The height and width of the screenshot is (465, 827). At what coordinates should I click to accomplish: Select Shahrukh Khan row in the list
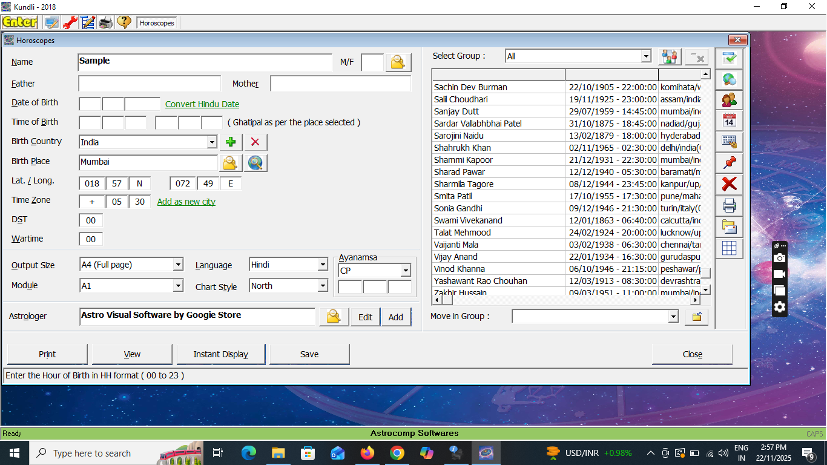pyautogui.click(x=463, y=148)
